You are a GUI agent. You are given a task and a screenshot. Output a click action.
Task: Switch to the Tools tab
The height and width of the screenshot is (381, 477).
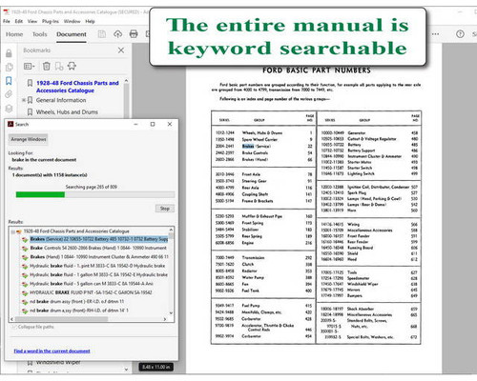(x=39, y=34)
